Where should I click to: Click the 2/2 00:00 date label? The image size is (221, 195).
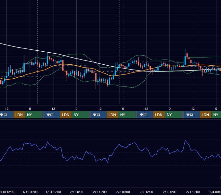coord(123,192)
